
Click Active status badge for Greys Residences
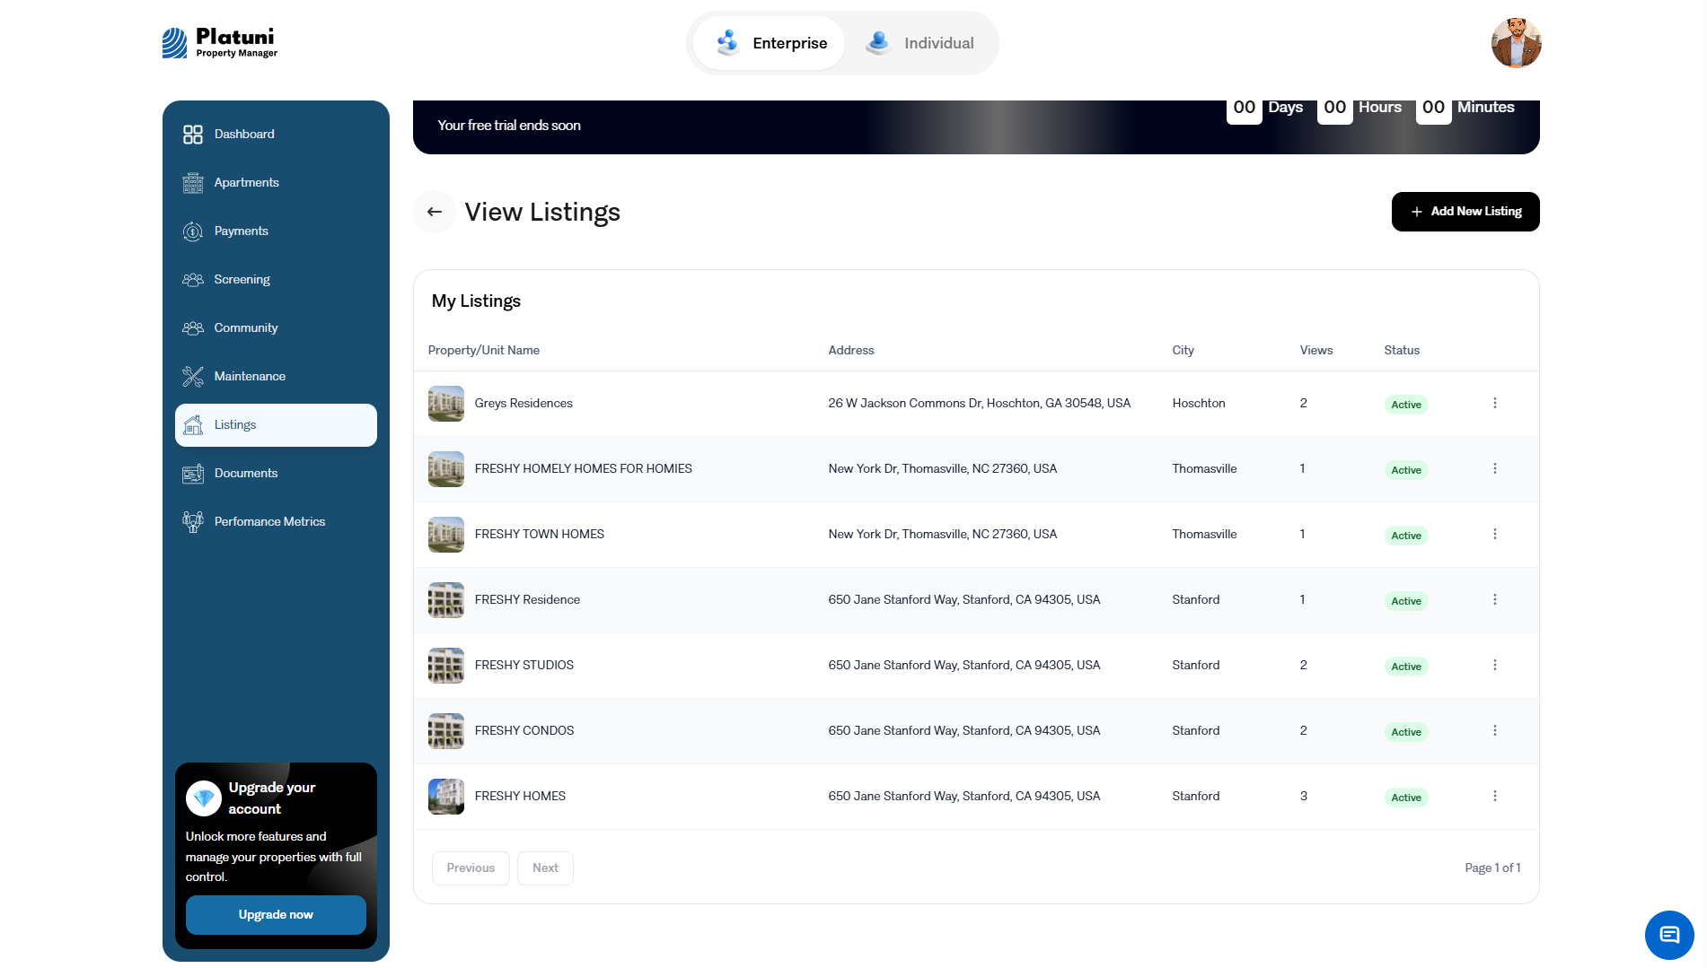click(x=1406, y=405)
